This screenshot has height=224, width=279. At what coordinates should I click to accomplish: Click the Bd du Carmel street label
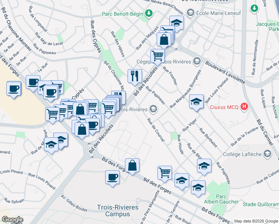(x=265, y=132)
